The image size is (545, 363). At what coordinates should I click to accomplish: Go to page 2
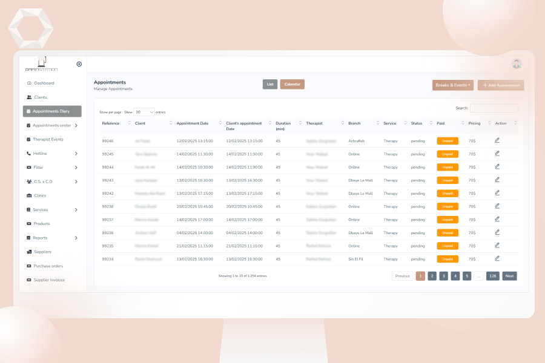click(x=432, y=276)
